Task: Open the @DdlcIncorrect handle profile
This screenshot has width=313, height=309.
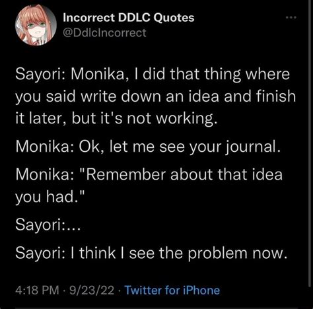Action: (x=104, y=33)
